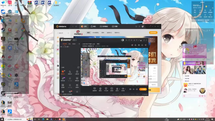Refresh the WeGame page

click(x=76, y=26)
